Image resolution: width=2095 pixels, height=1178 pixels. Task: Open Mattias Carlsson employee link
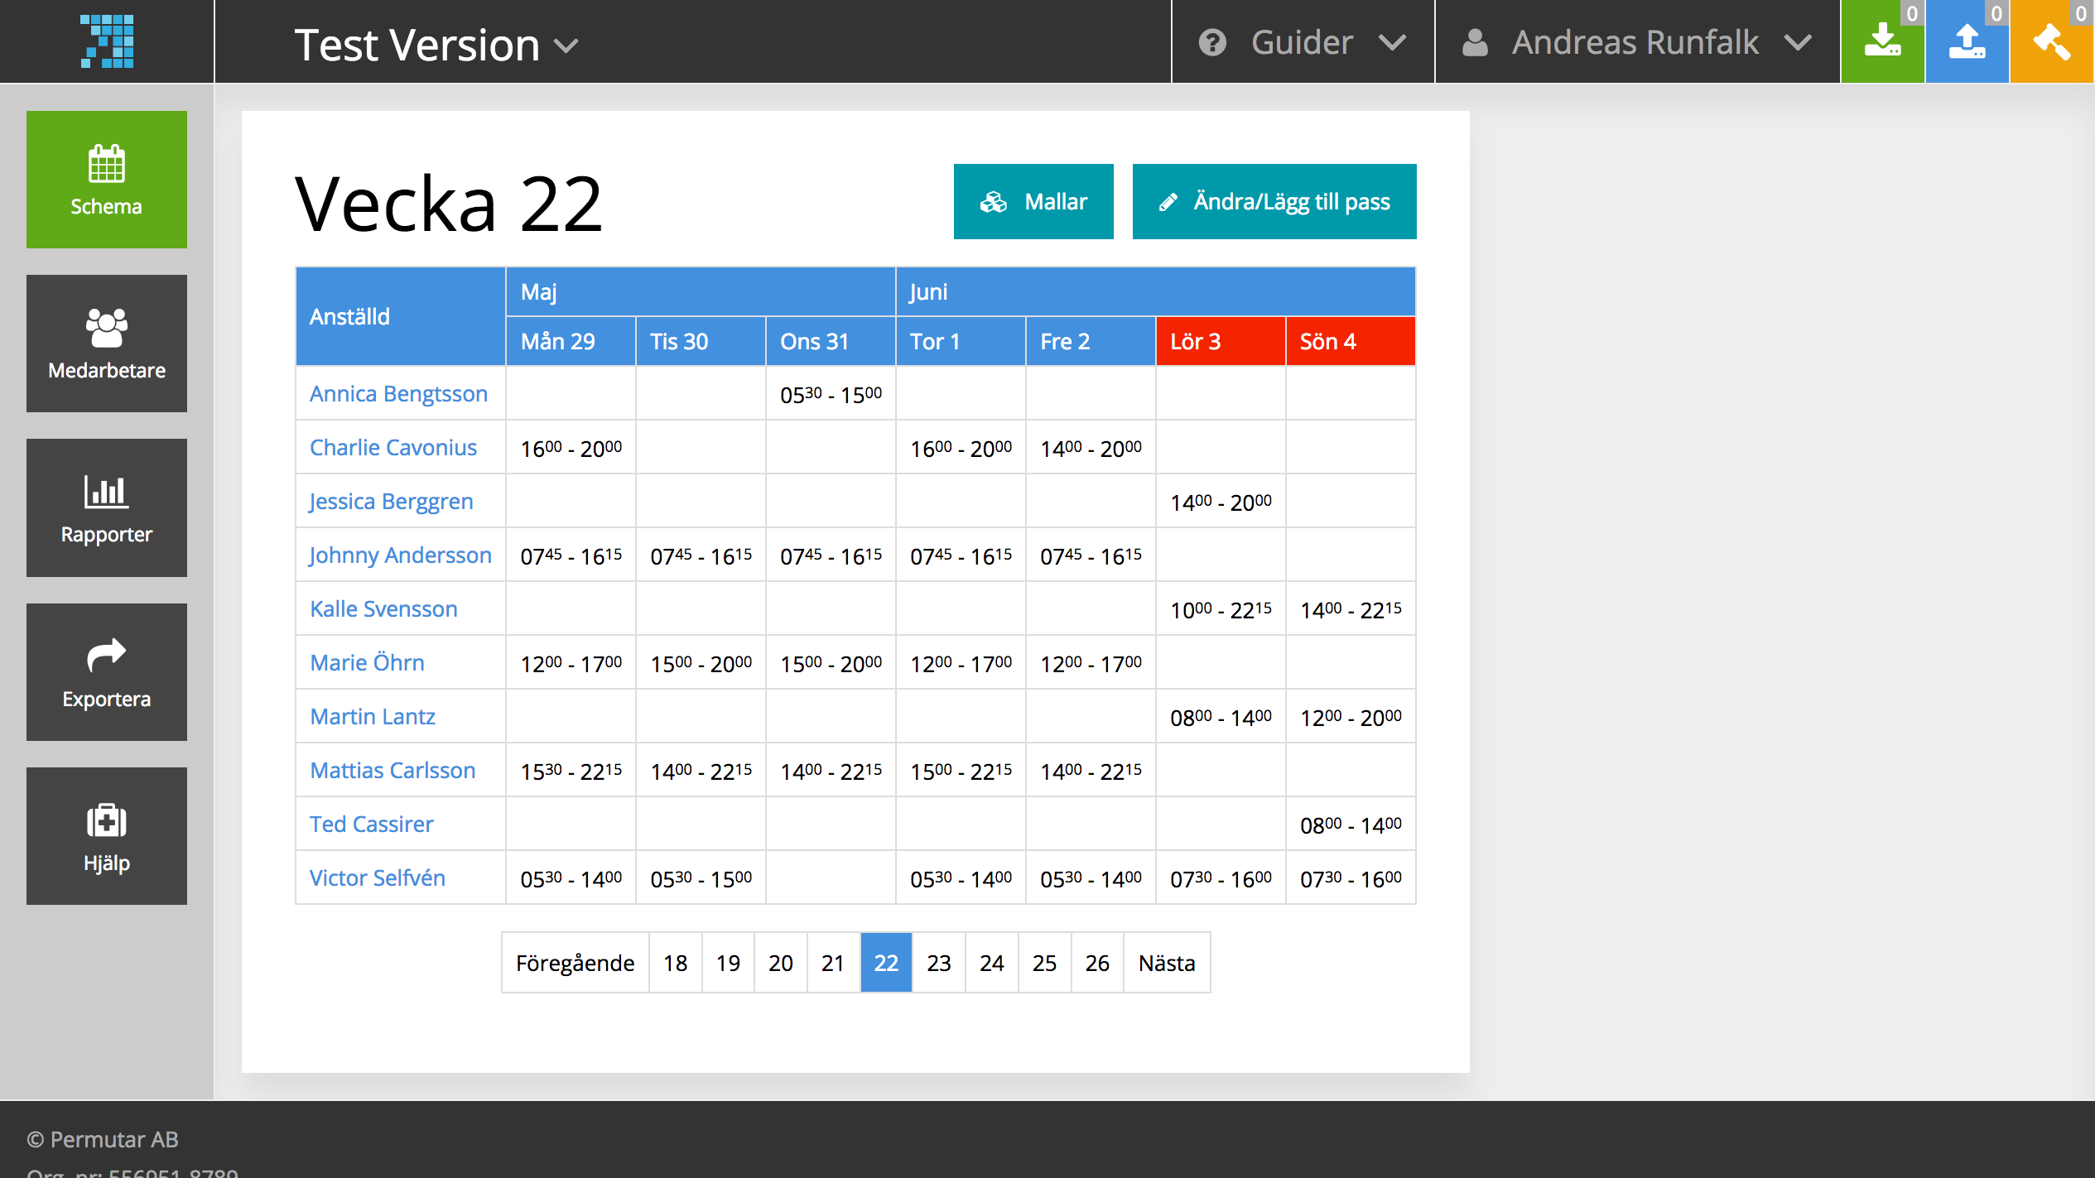(x=393, y=770)
